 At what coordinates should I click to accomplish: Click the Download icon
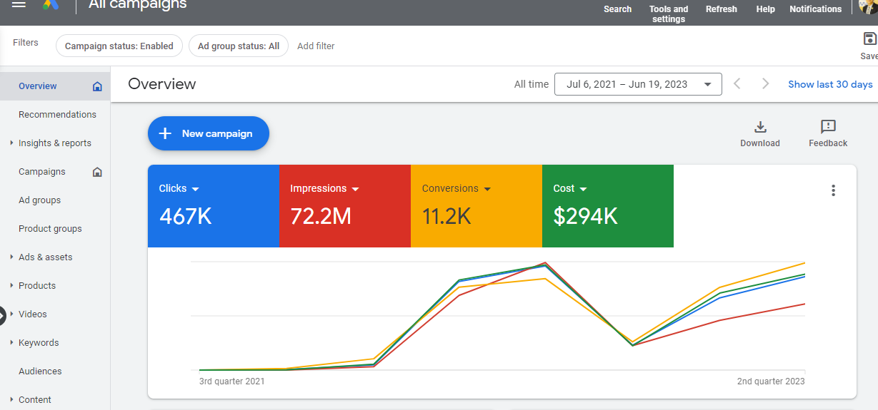coord(760,128)
